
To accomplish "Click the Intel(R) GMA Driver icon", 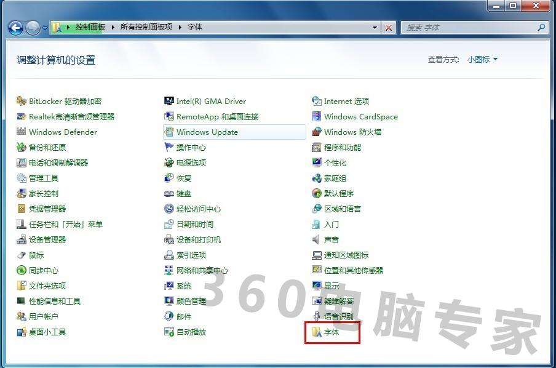I will tap(169, 101).
